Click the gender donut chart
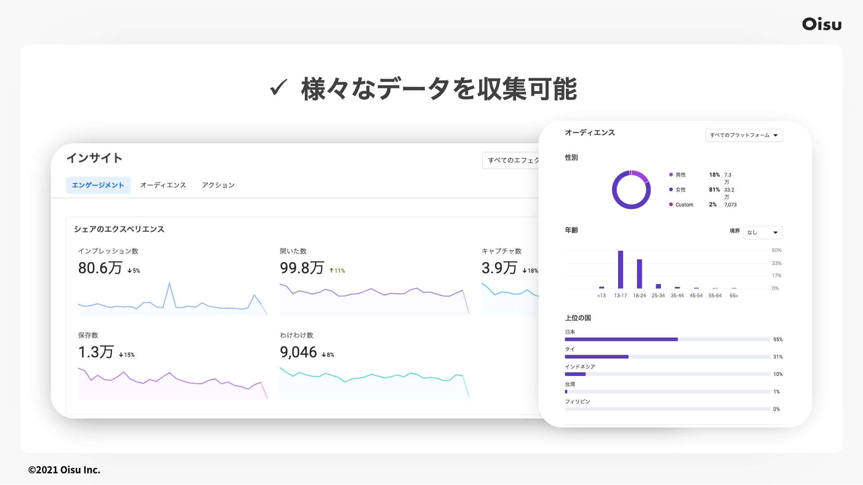This screenshot has height=485, width=863. 631,190
